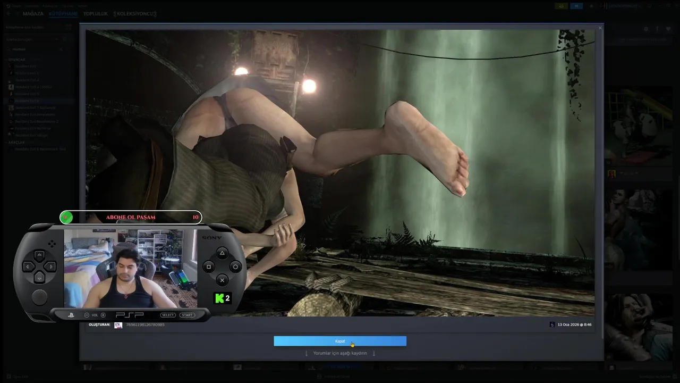Select Resident Evil Village in the library

pos(31,135)
